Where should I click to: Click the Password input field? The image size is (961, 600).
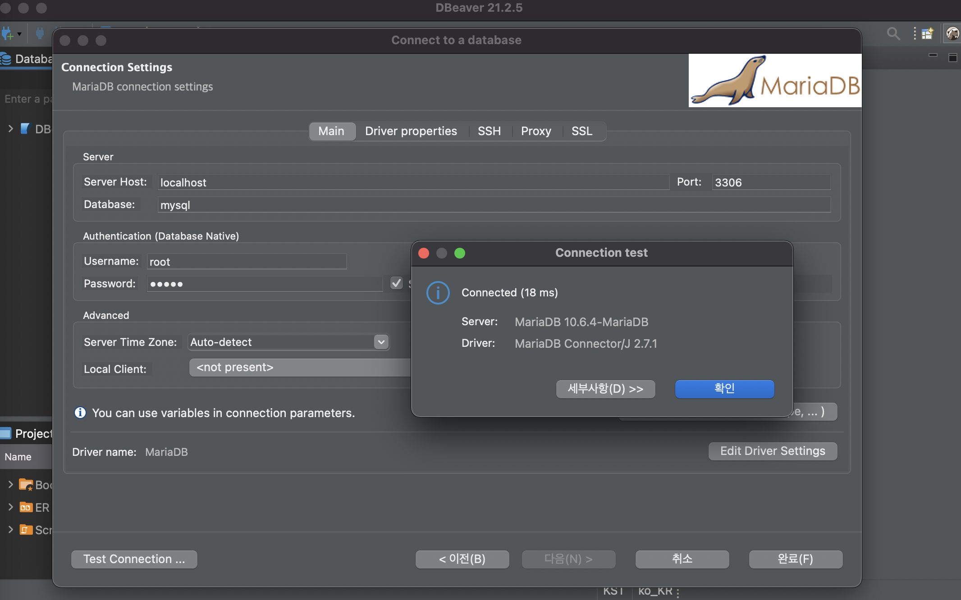pos(265,284)
